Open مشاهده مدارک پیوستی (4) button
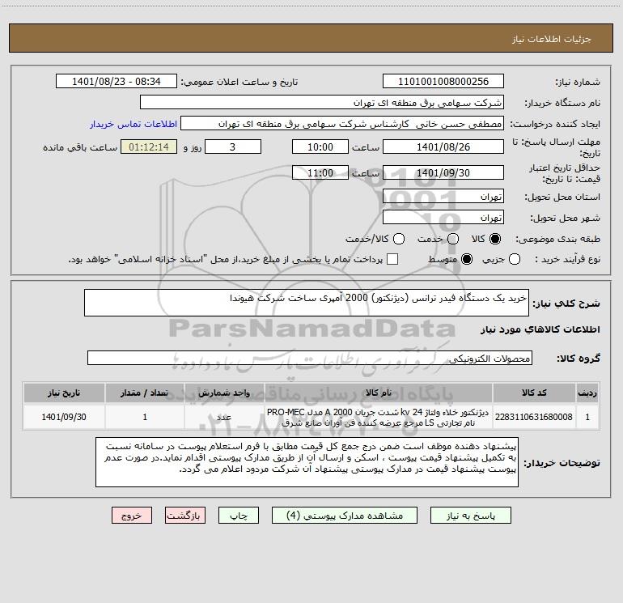The height and width of the screenshot is (603, 623). coord(345,516)
